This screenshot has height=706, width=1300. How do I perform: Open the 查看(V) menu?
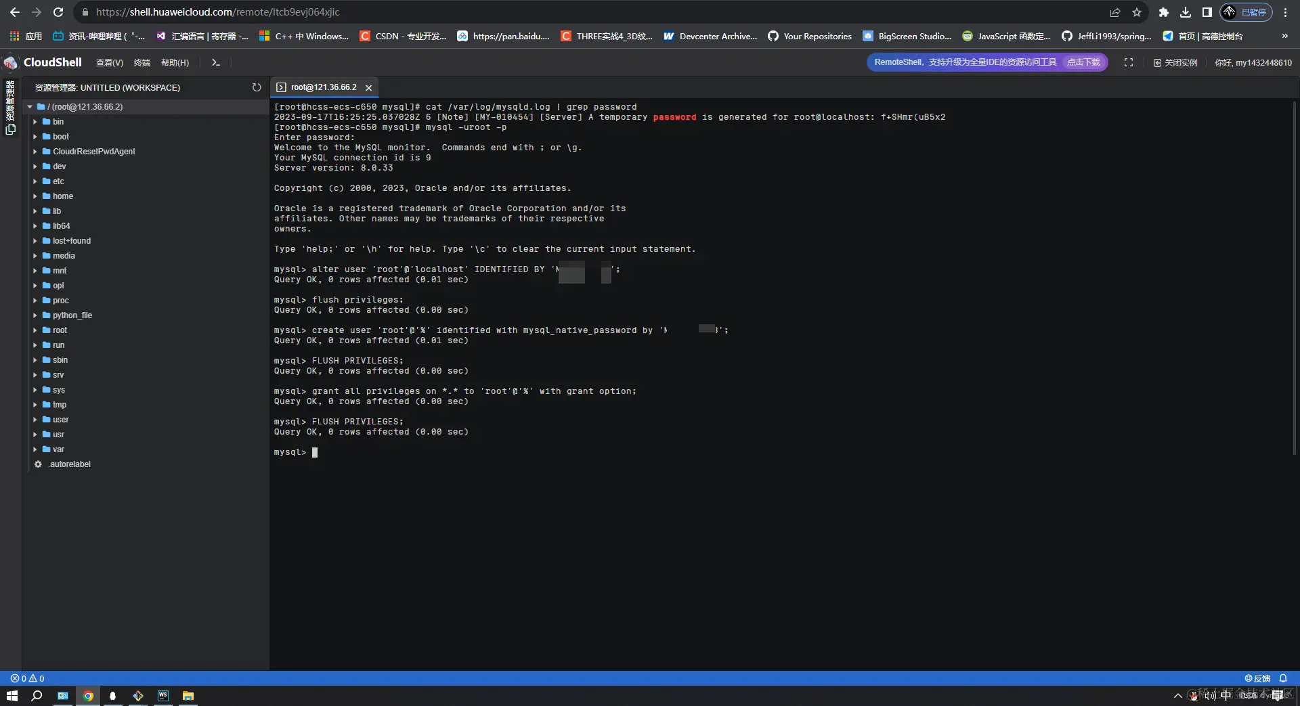110,62
